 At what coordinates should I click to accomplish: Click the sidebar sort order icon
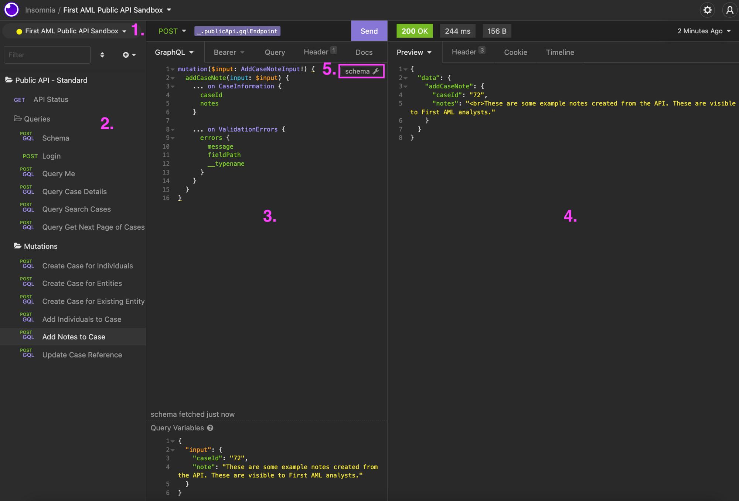tap(102, 55)
